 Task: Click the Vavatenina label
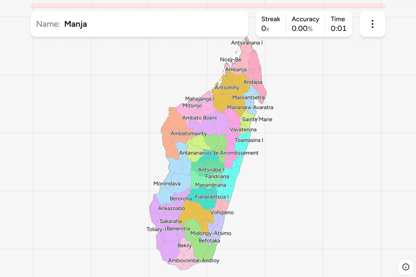[243, 130]
